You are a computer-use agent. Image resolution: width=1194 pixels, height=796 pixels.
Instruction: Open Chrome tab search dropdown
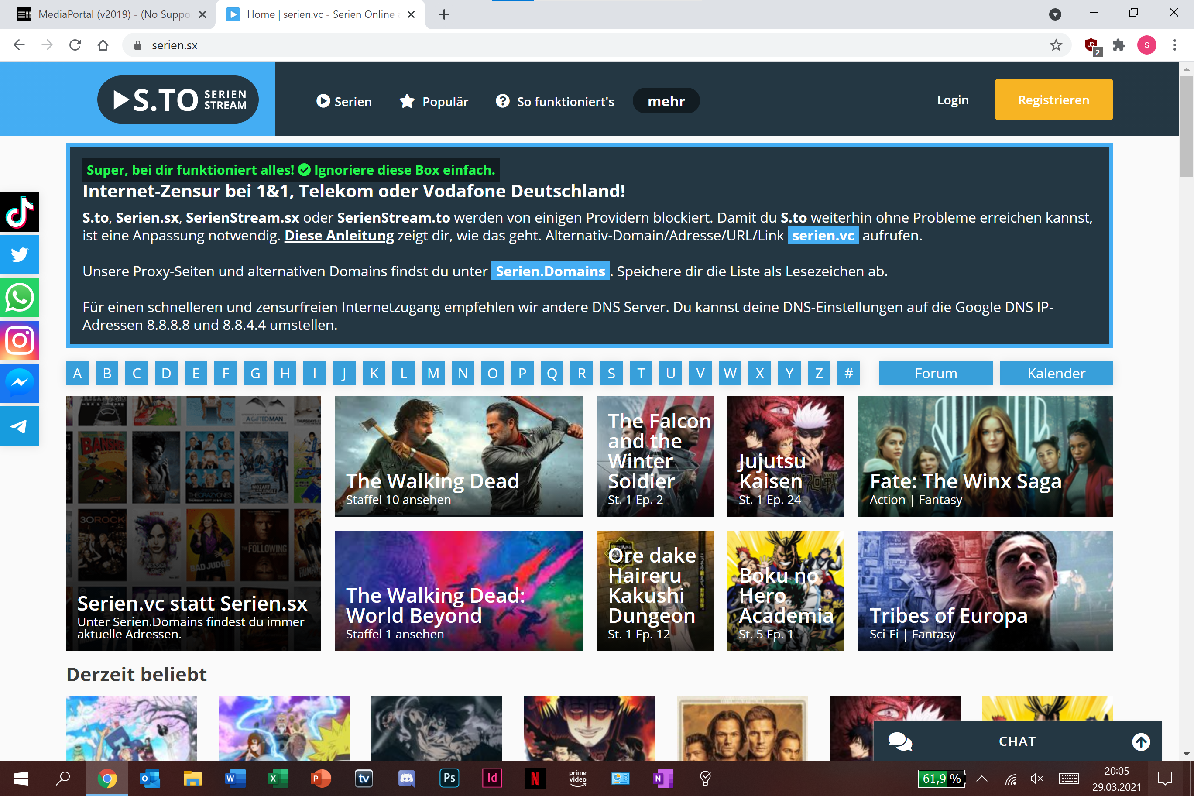pos(1055,14)
